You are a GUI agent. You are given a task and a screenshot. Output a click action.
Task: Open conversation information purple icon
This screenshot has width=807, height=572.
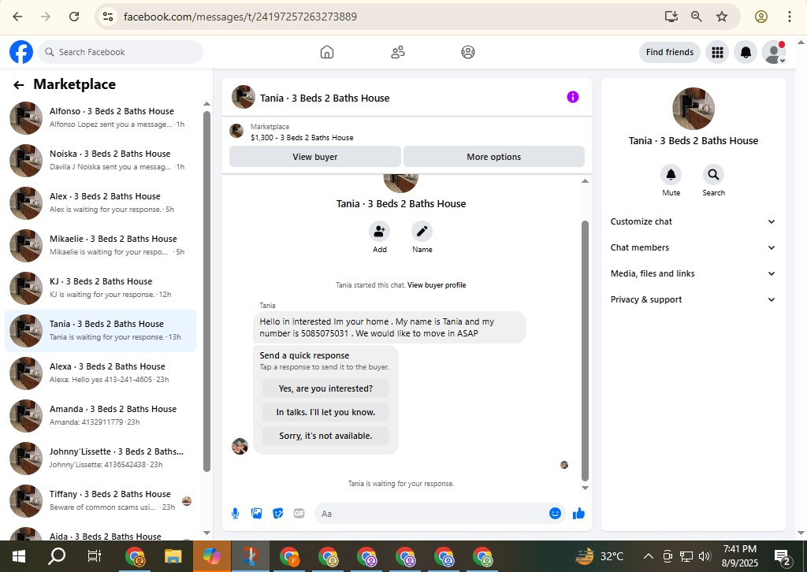[x=573, y=97]
